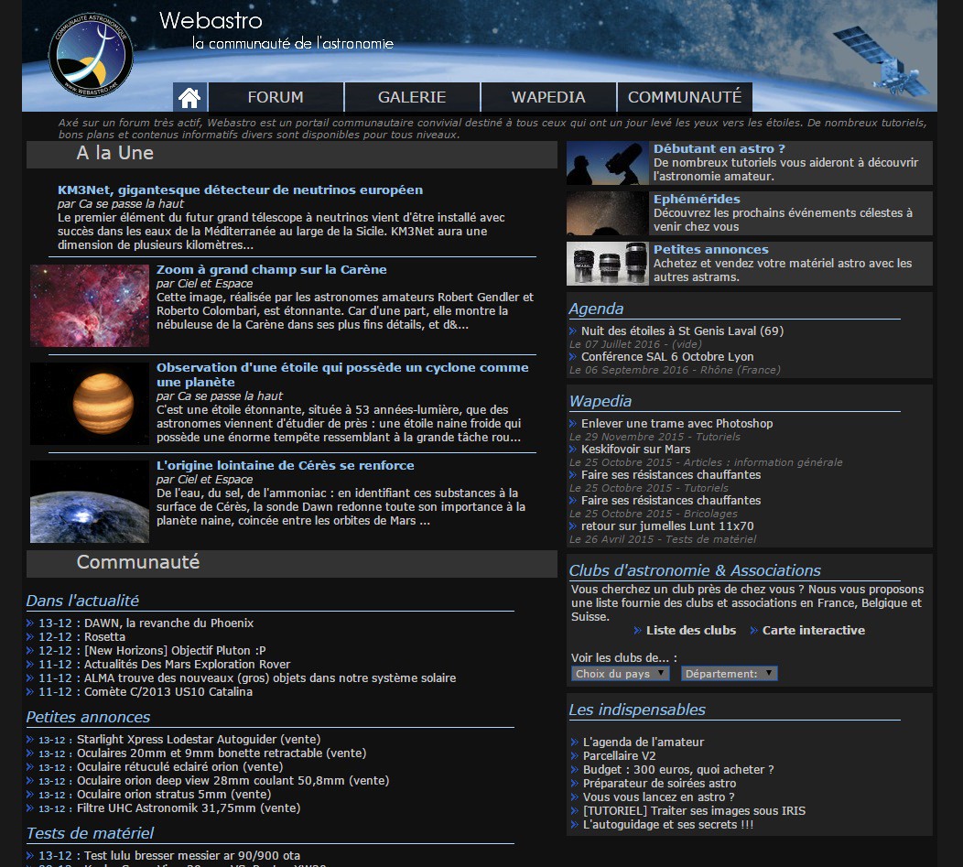Image resolution: width=963 pixels, height=867 pixels.
Task: Click Liste des clubs link
Action: pos(691,631)
